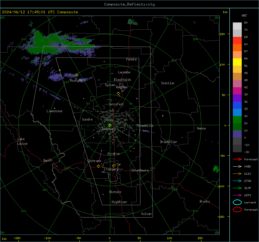Pick the magenta swatch in the dBZ scale

237,91
